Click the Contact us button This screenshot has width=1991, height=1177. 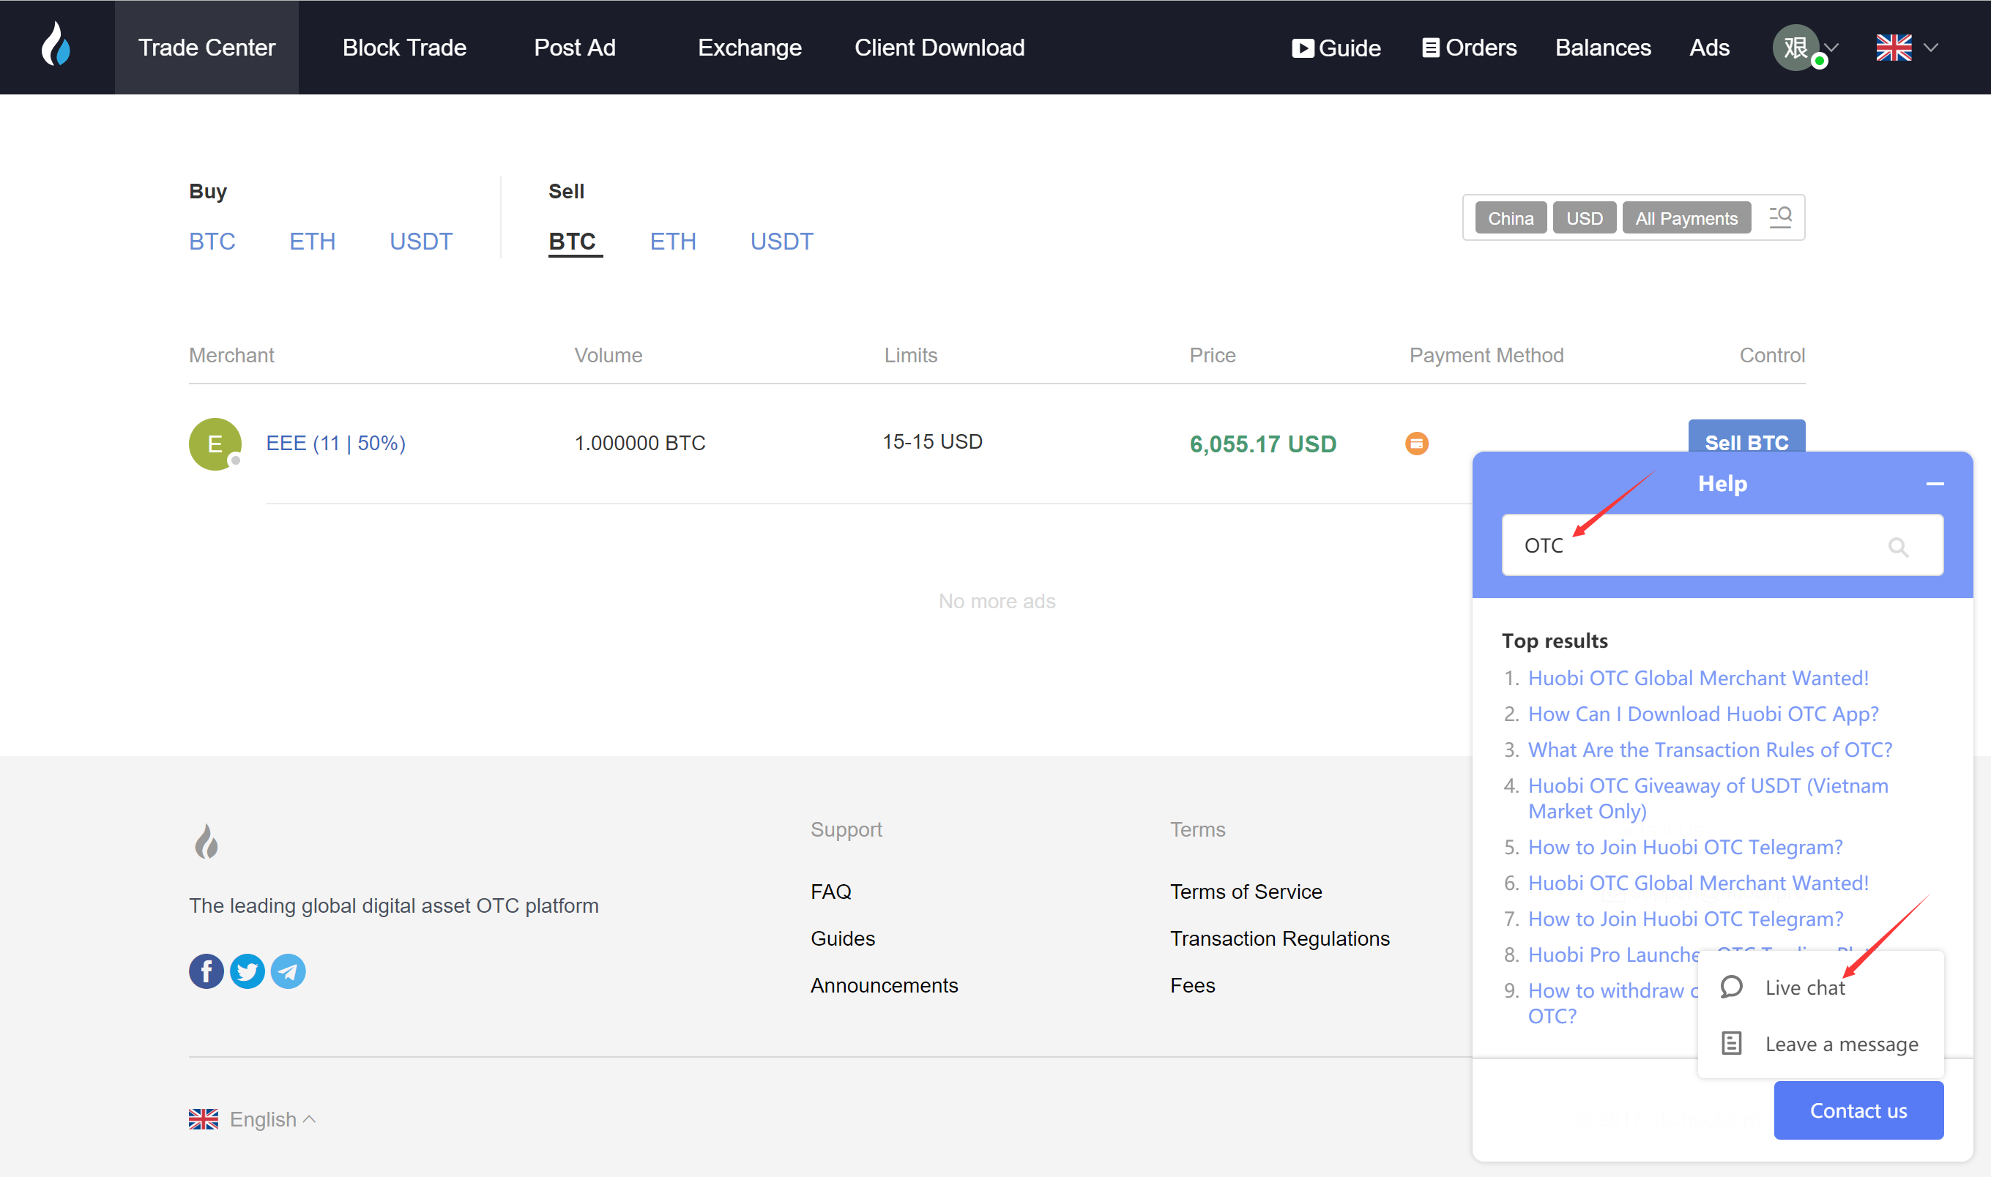pos(1858,1110)
